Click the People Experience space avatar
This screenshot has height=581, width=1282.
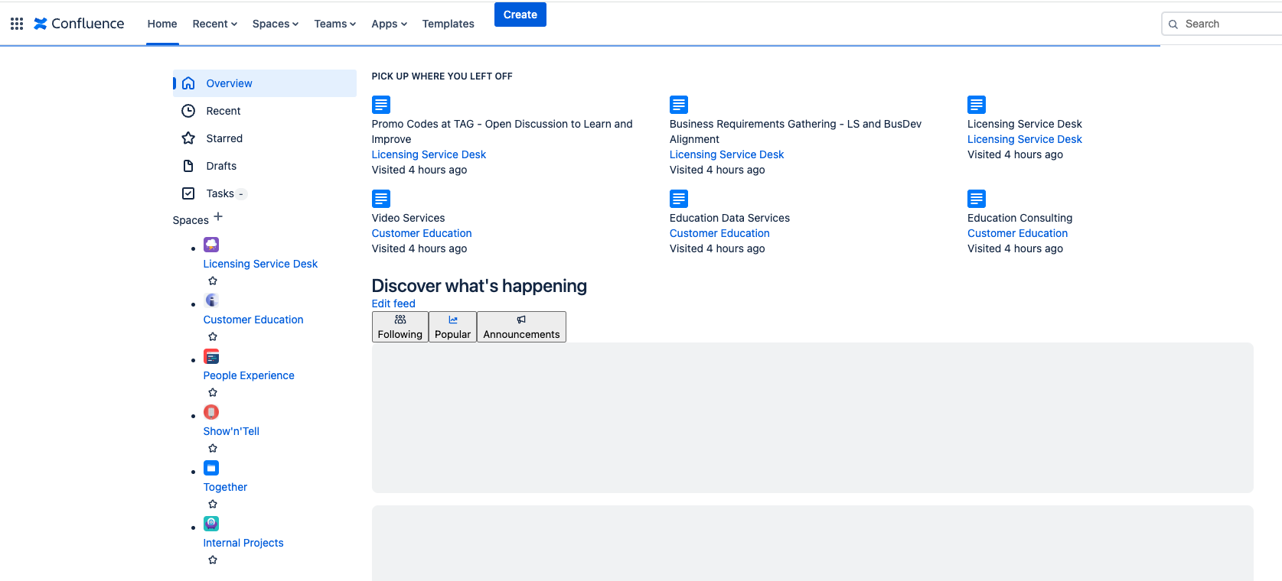211,356
